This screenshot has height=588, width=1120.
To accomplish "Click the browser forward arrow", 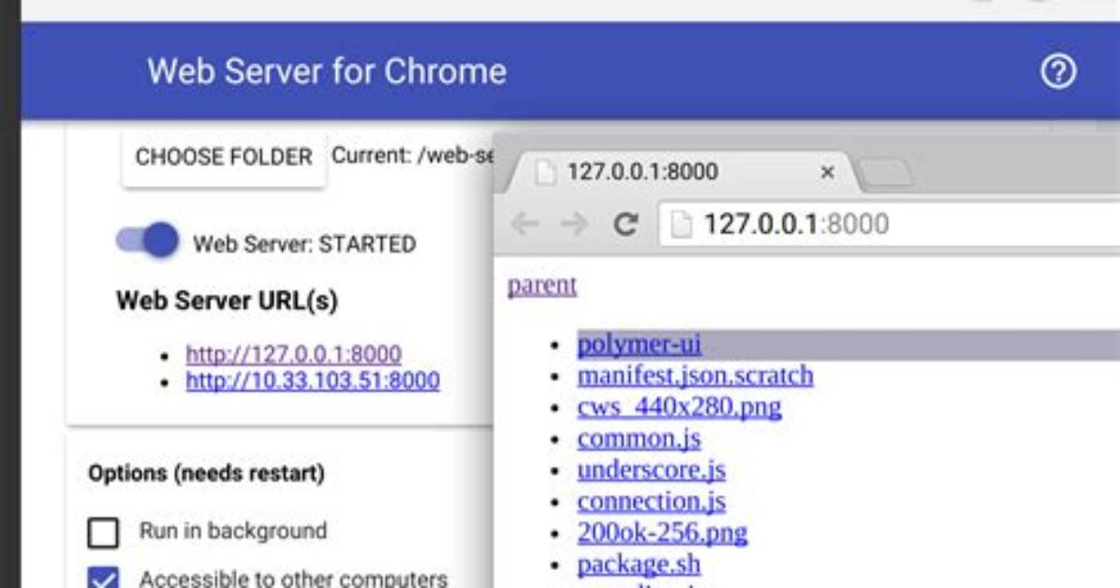I will coord(574,224).
